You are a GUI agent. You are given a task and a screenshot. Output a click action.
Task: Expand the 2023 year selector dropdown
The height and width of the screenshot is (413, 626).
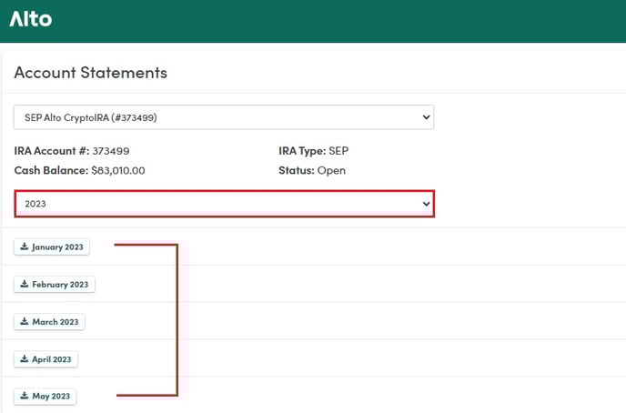225,204
